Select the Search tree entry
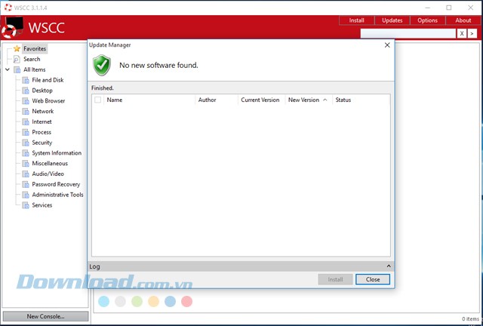The height and width of the screenshot is (326, 483). tap(32, 59)
